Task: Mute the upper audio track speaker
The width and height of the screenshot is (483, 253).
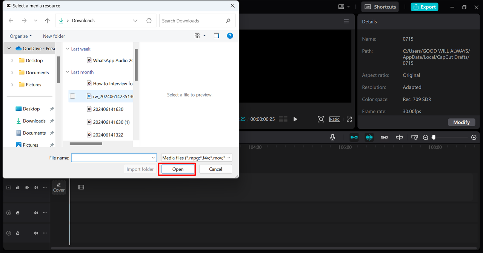Action: coord(36,213)
